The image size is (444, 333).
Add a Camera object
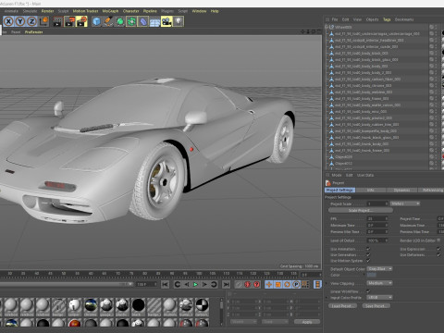pyautogui.click(x=166, y=21)
